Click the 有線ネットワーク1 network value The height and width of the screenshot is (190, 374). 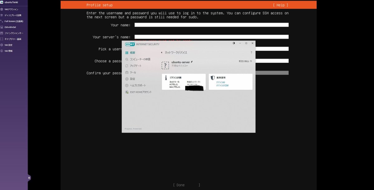pos(194,82)
